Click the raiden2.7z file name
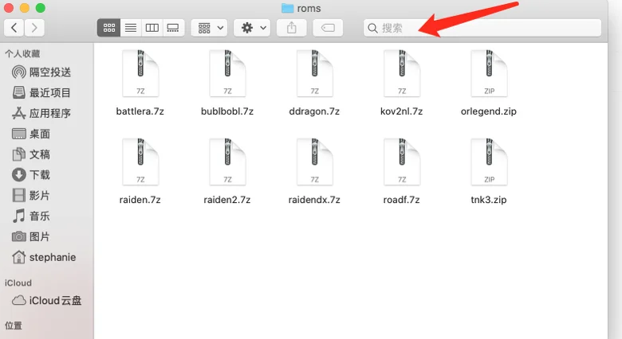622x339 pixels. click(x=227, y=200)
